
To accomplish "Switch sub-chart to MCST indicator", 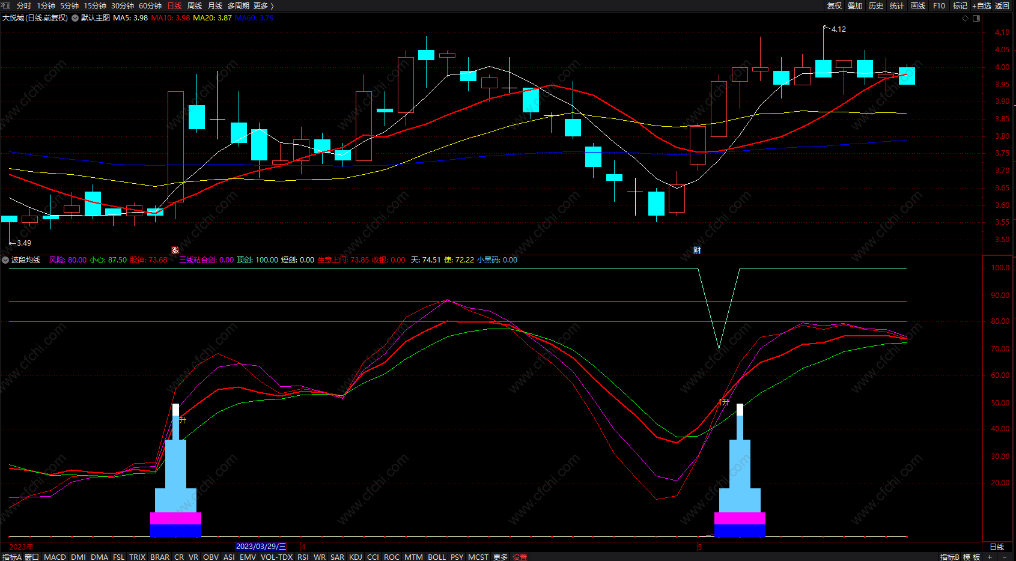I will [478, 557].
